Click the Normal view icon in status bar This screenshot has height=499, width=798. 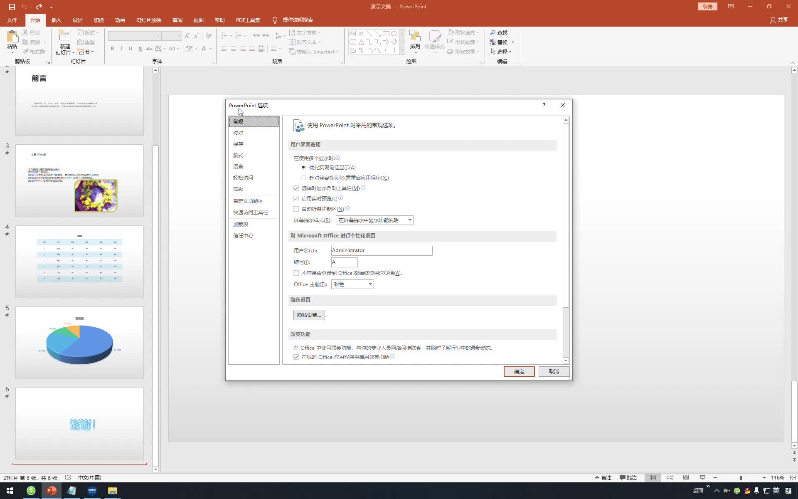pyautogui.click(x=653, y=478)
